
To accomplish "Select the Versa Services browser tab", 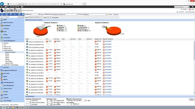I will click(x=73, y=4).
